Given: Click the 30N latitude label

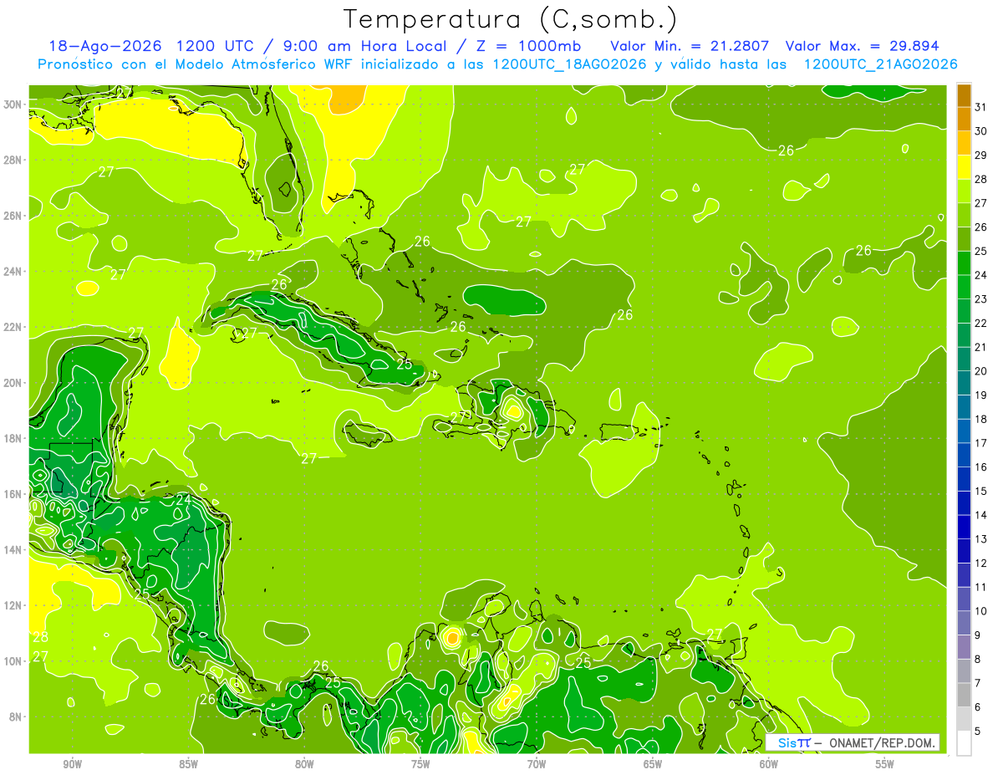Looking at the screenshot, I should 14,105.
